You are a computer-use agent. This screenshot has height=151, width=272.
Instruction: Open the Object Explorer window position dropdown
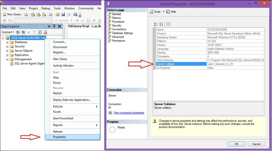pyautogui.click(x=49, y=26)
